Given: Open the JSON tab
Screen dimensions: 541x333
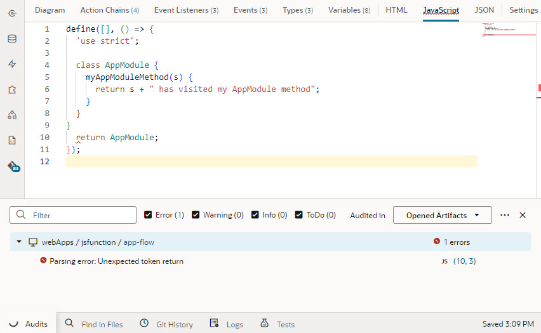Looking at the screenshot, I should 484,10.
